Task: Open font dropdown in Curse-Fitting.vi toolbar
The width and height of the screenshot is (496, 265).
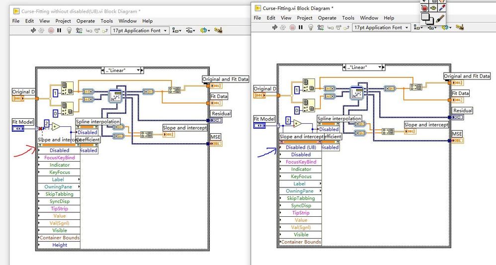Action: 381,27
